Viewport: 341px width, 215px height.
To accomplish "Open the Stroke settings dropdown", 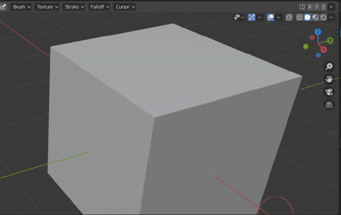I will pyautogui.click(x=74, y=7).
